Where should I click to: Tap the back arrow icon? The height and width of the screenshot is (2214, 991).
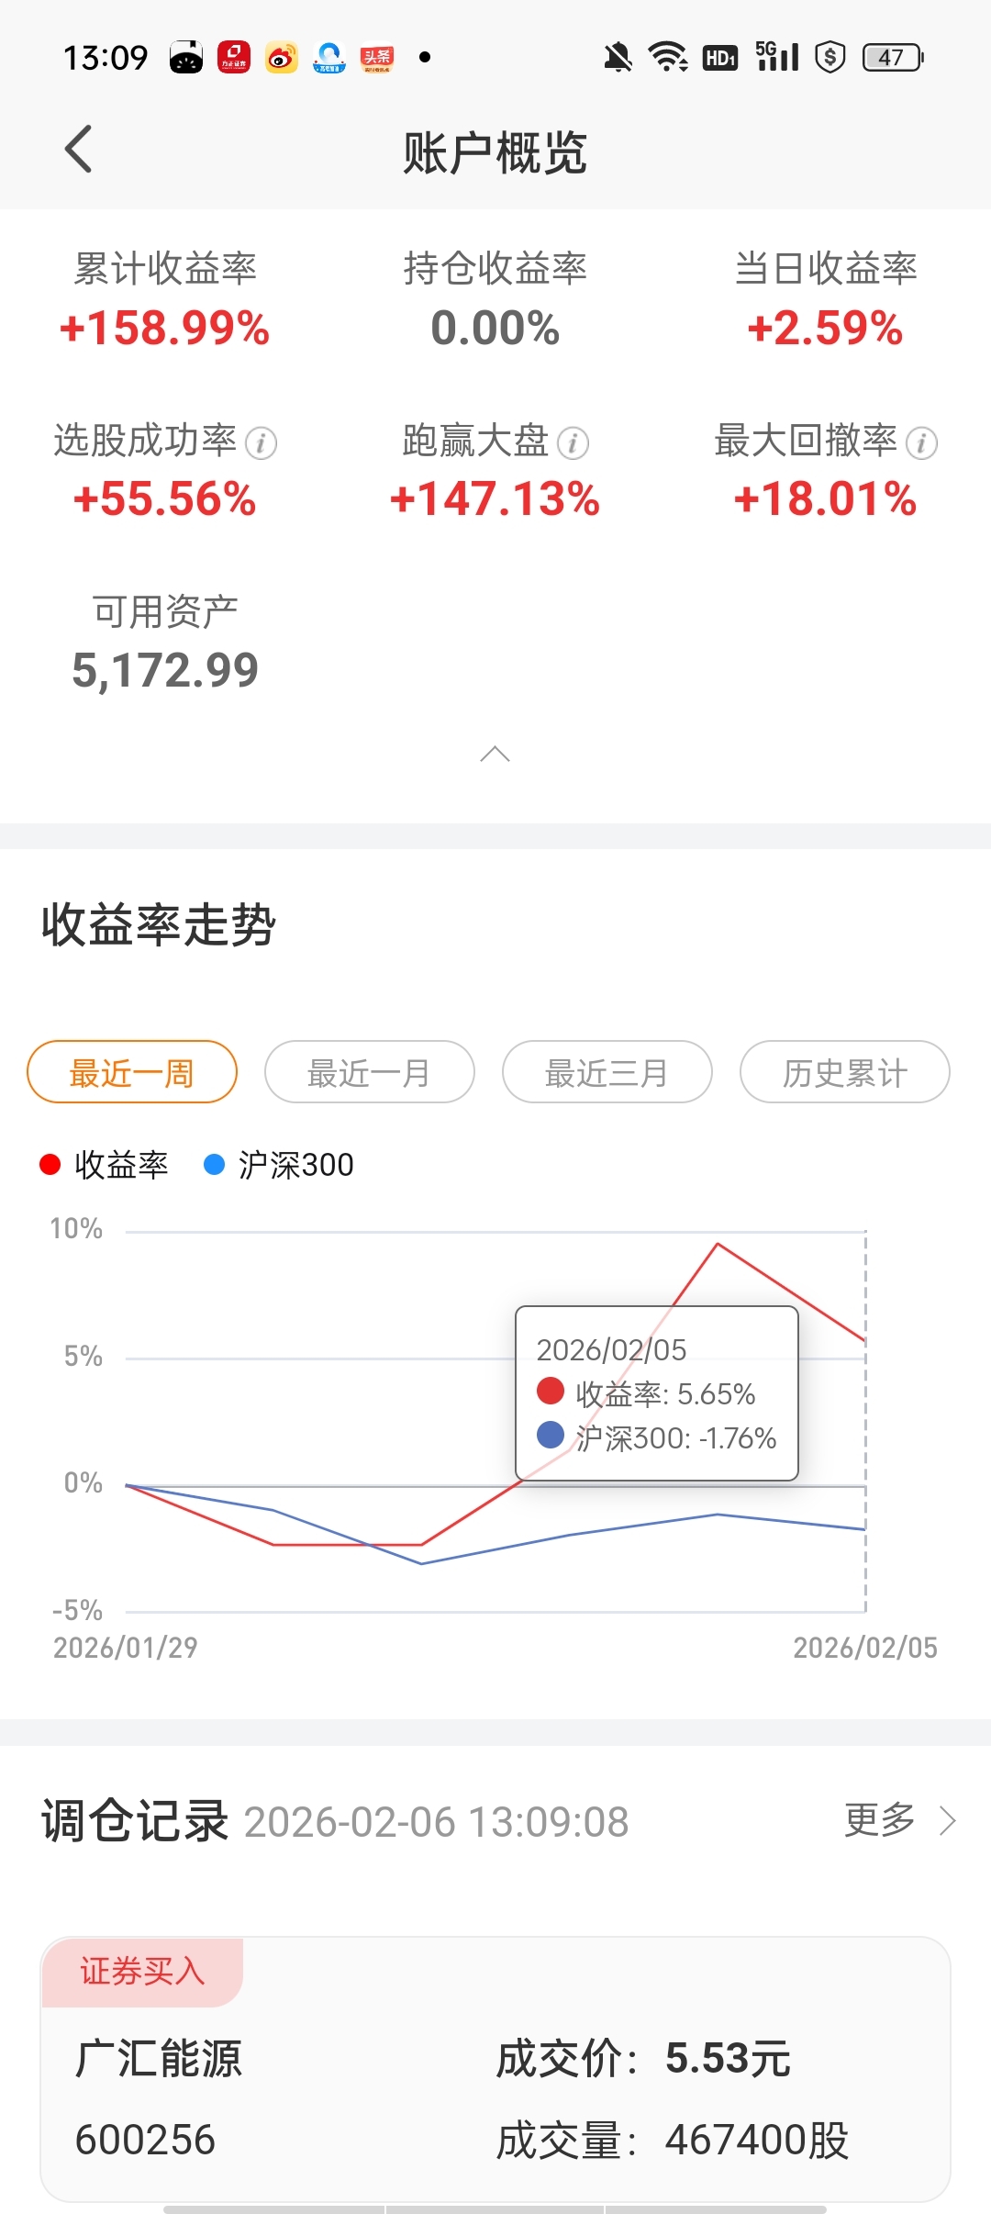point(79,149)
